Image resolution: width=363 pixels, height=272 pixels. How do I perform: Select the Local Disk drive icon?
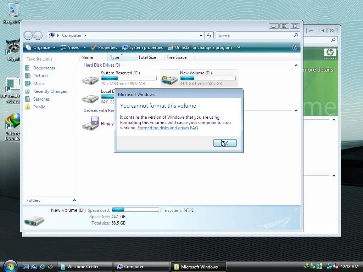click(x=90, y=98)
